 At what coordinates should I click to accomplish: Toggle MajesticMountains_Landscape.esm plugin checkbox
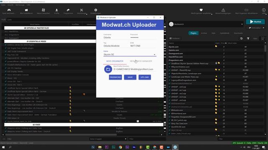(170, 74)
